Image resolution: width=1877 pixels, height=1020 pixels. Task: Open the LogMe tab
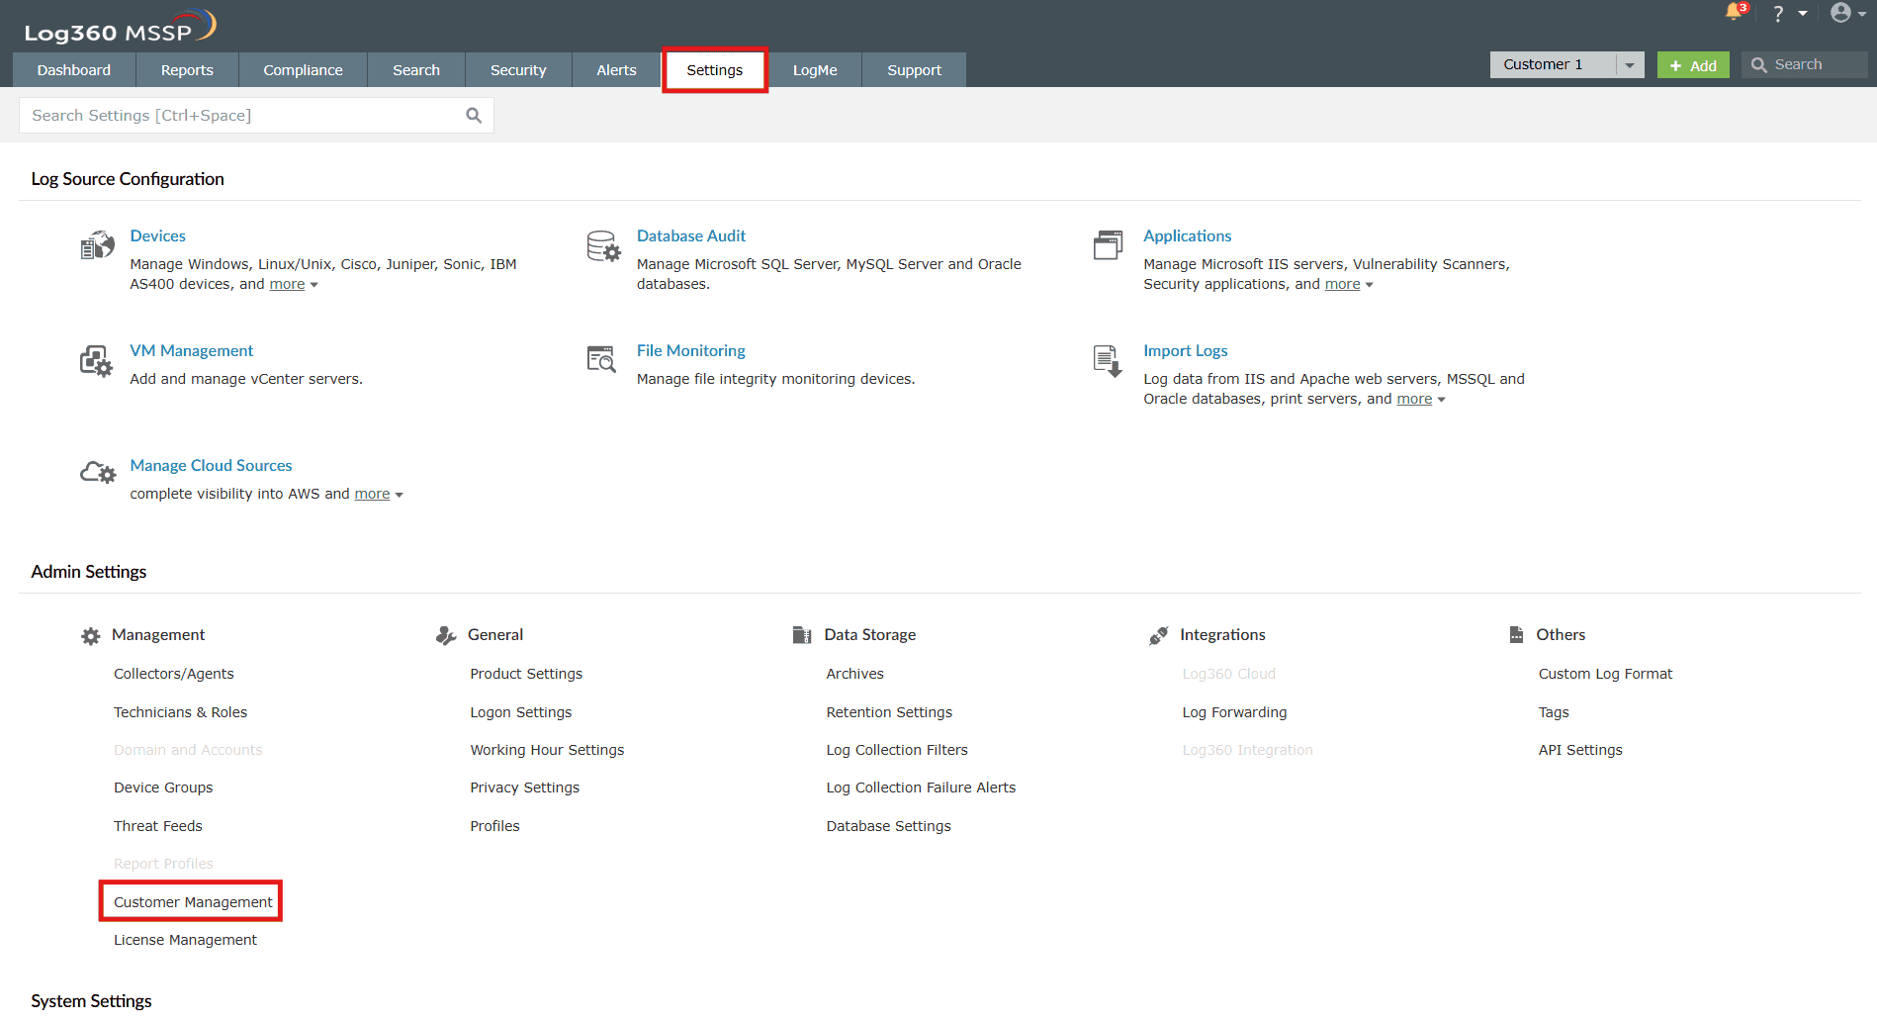point(815,70)
